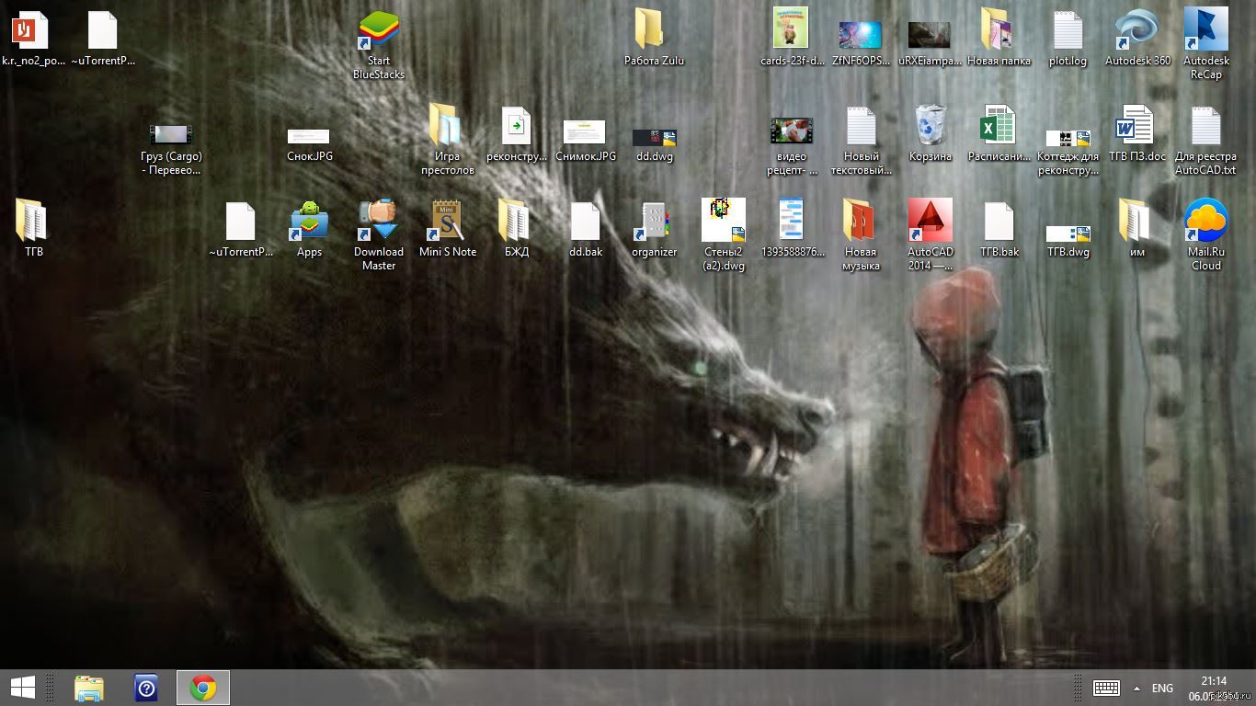Open File Explorer from the taskbar
This screenshot has height=706, width=1256.
coord(89,688)
